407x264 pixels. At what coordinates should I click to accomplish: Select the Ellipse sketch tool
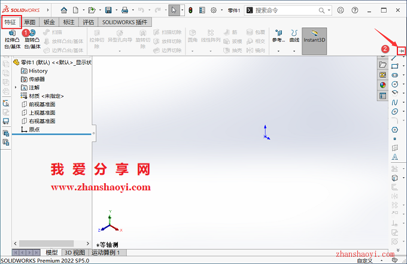(x=394, y=111)
